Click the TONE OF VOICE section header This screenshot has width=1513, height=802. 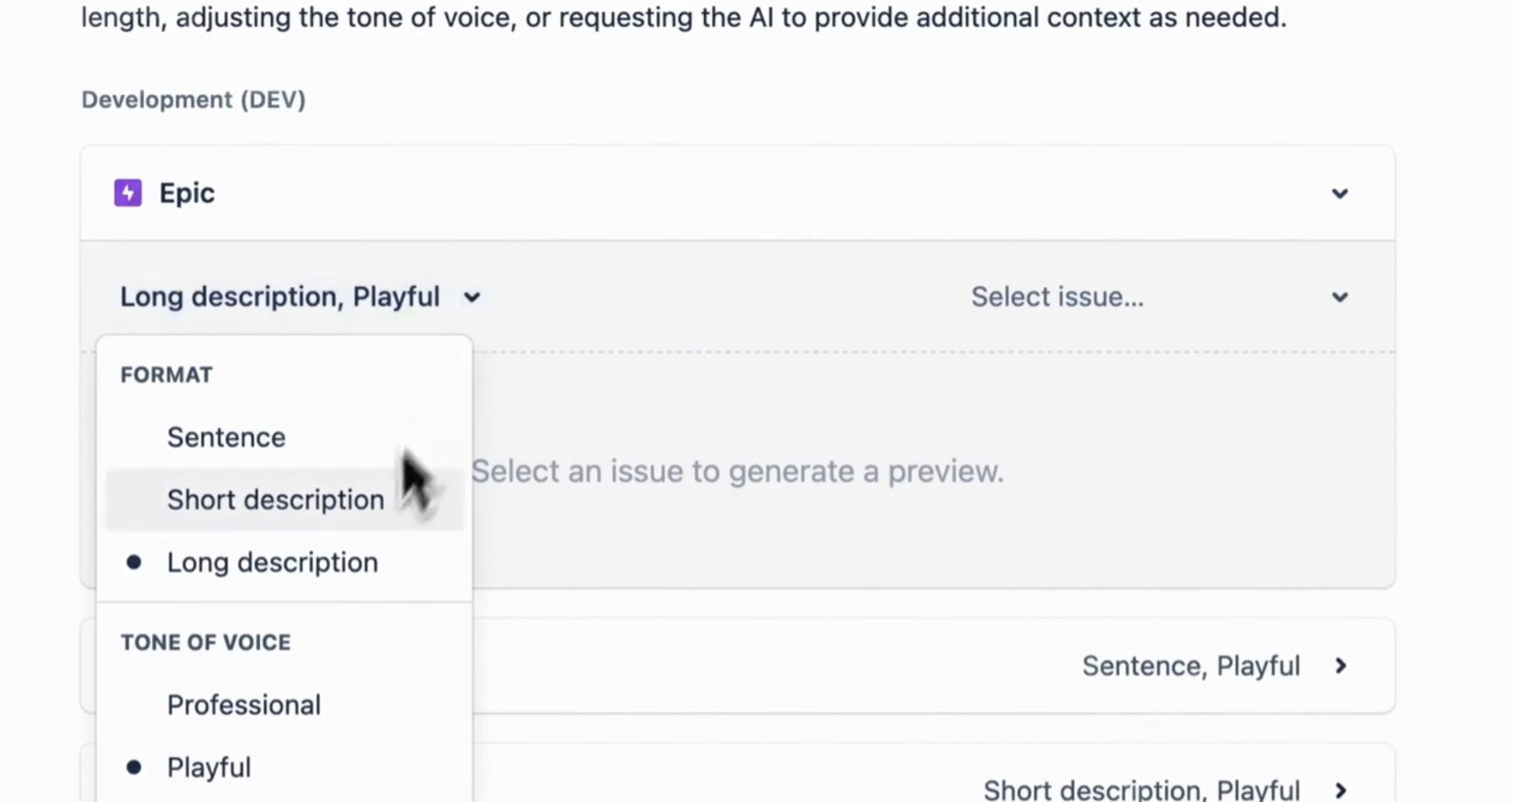206,642
